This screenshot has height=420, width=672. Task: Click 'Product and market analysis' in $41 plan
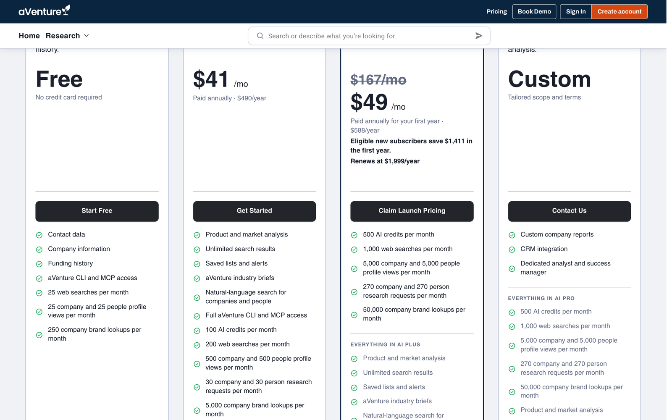[x=247, y=234]
